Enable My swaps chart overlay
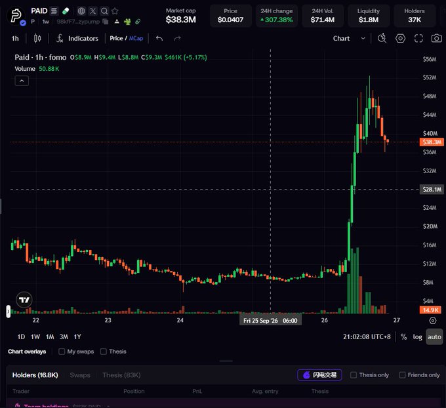The image size is (446, 408). click(62, 352)
